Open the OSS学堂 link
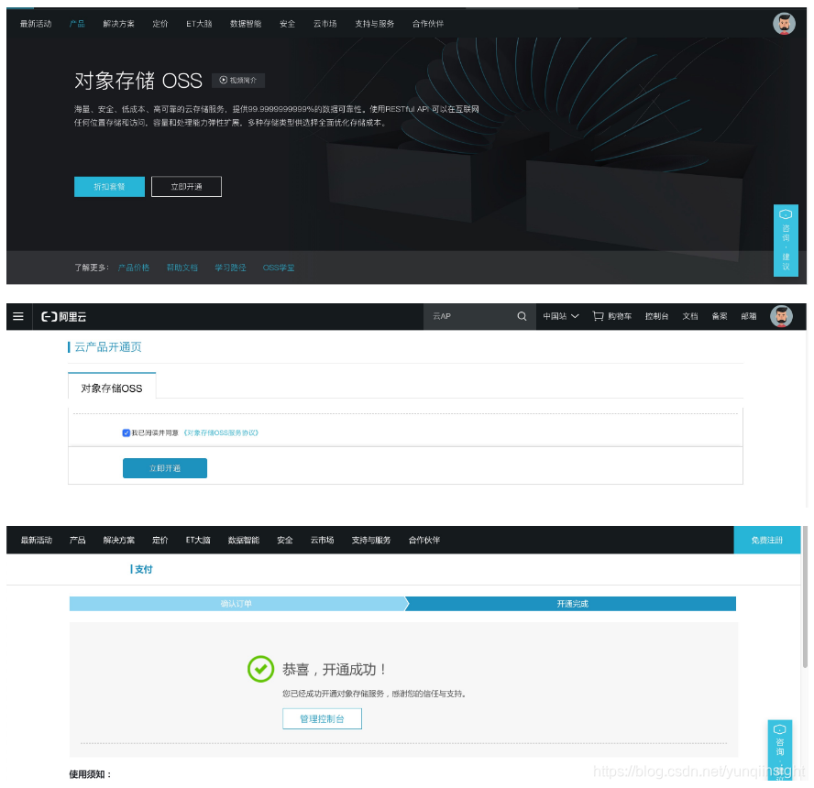 pos(279,268)
